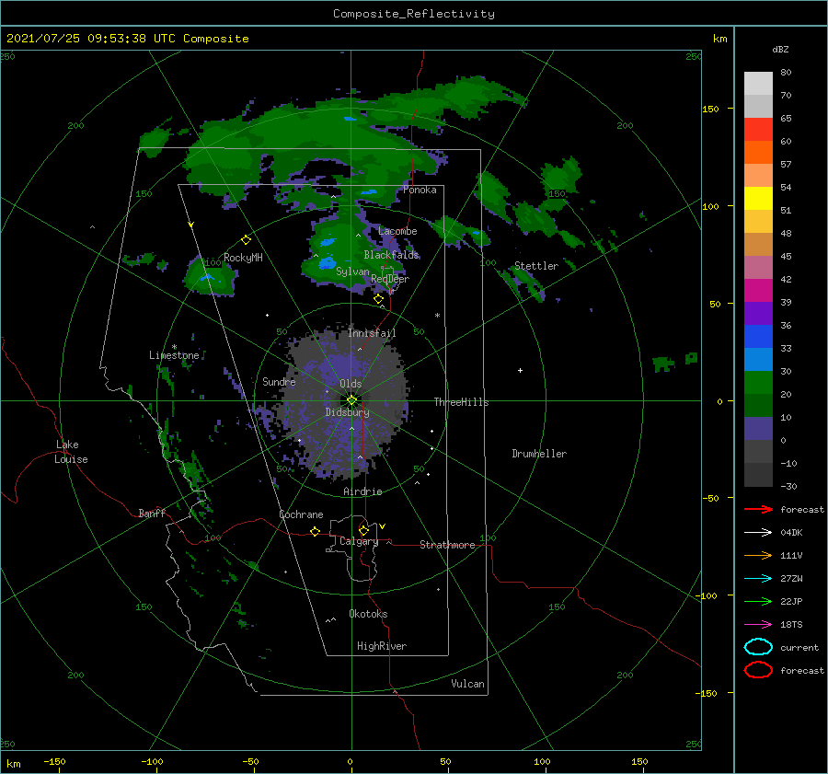828x774 pixels.
Task: Pick the magenta 42-39 dBZ swatch
Action: tap(758, 290)
